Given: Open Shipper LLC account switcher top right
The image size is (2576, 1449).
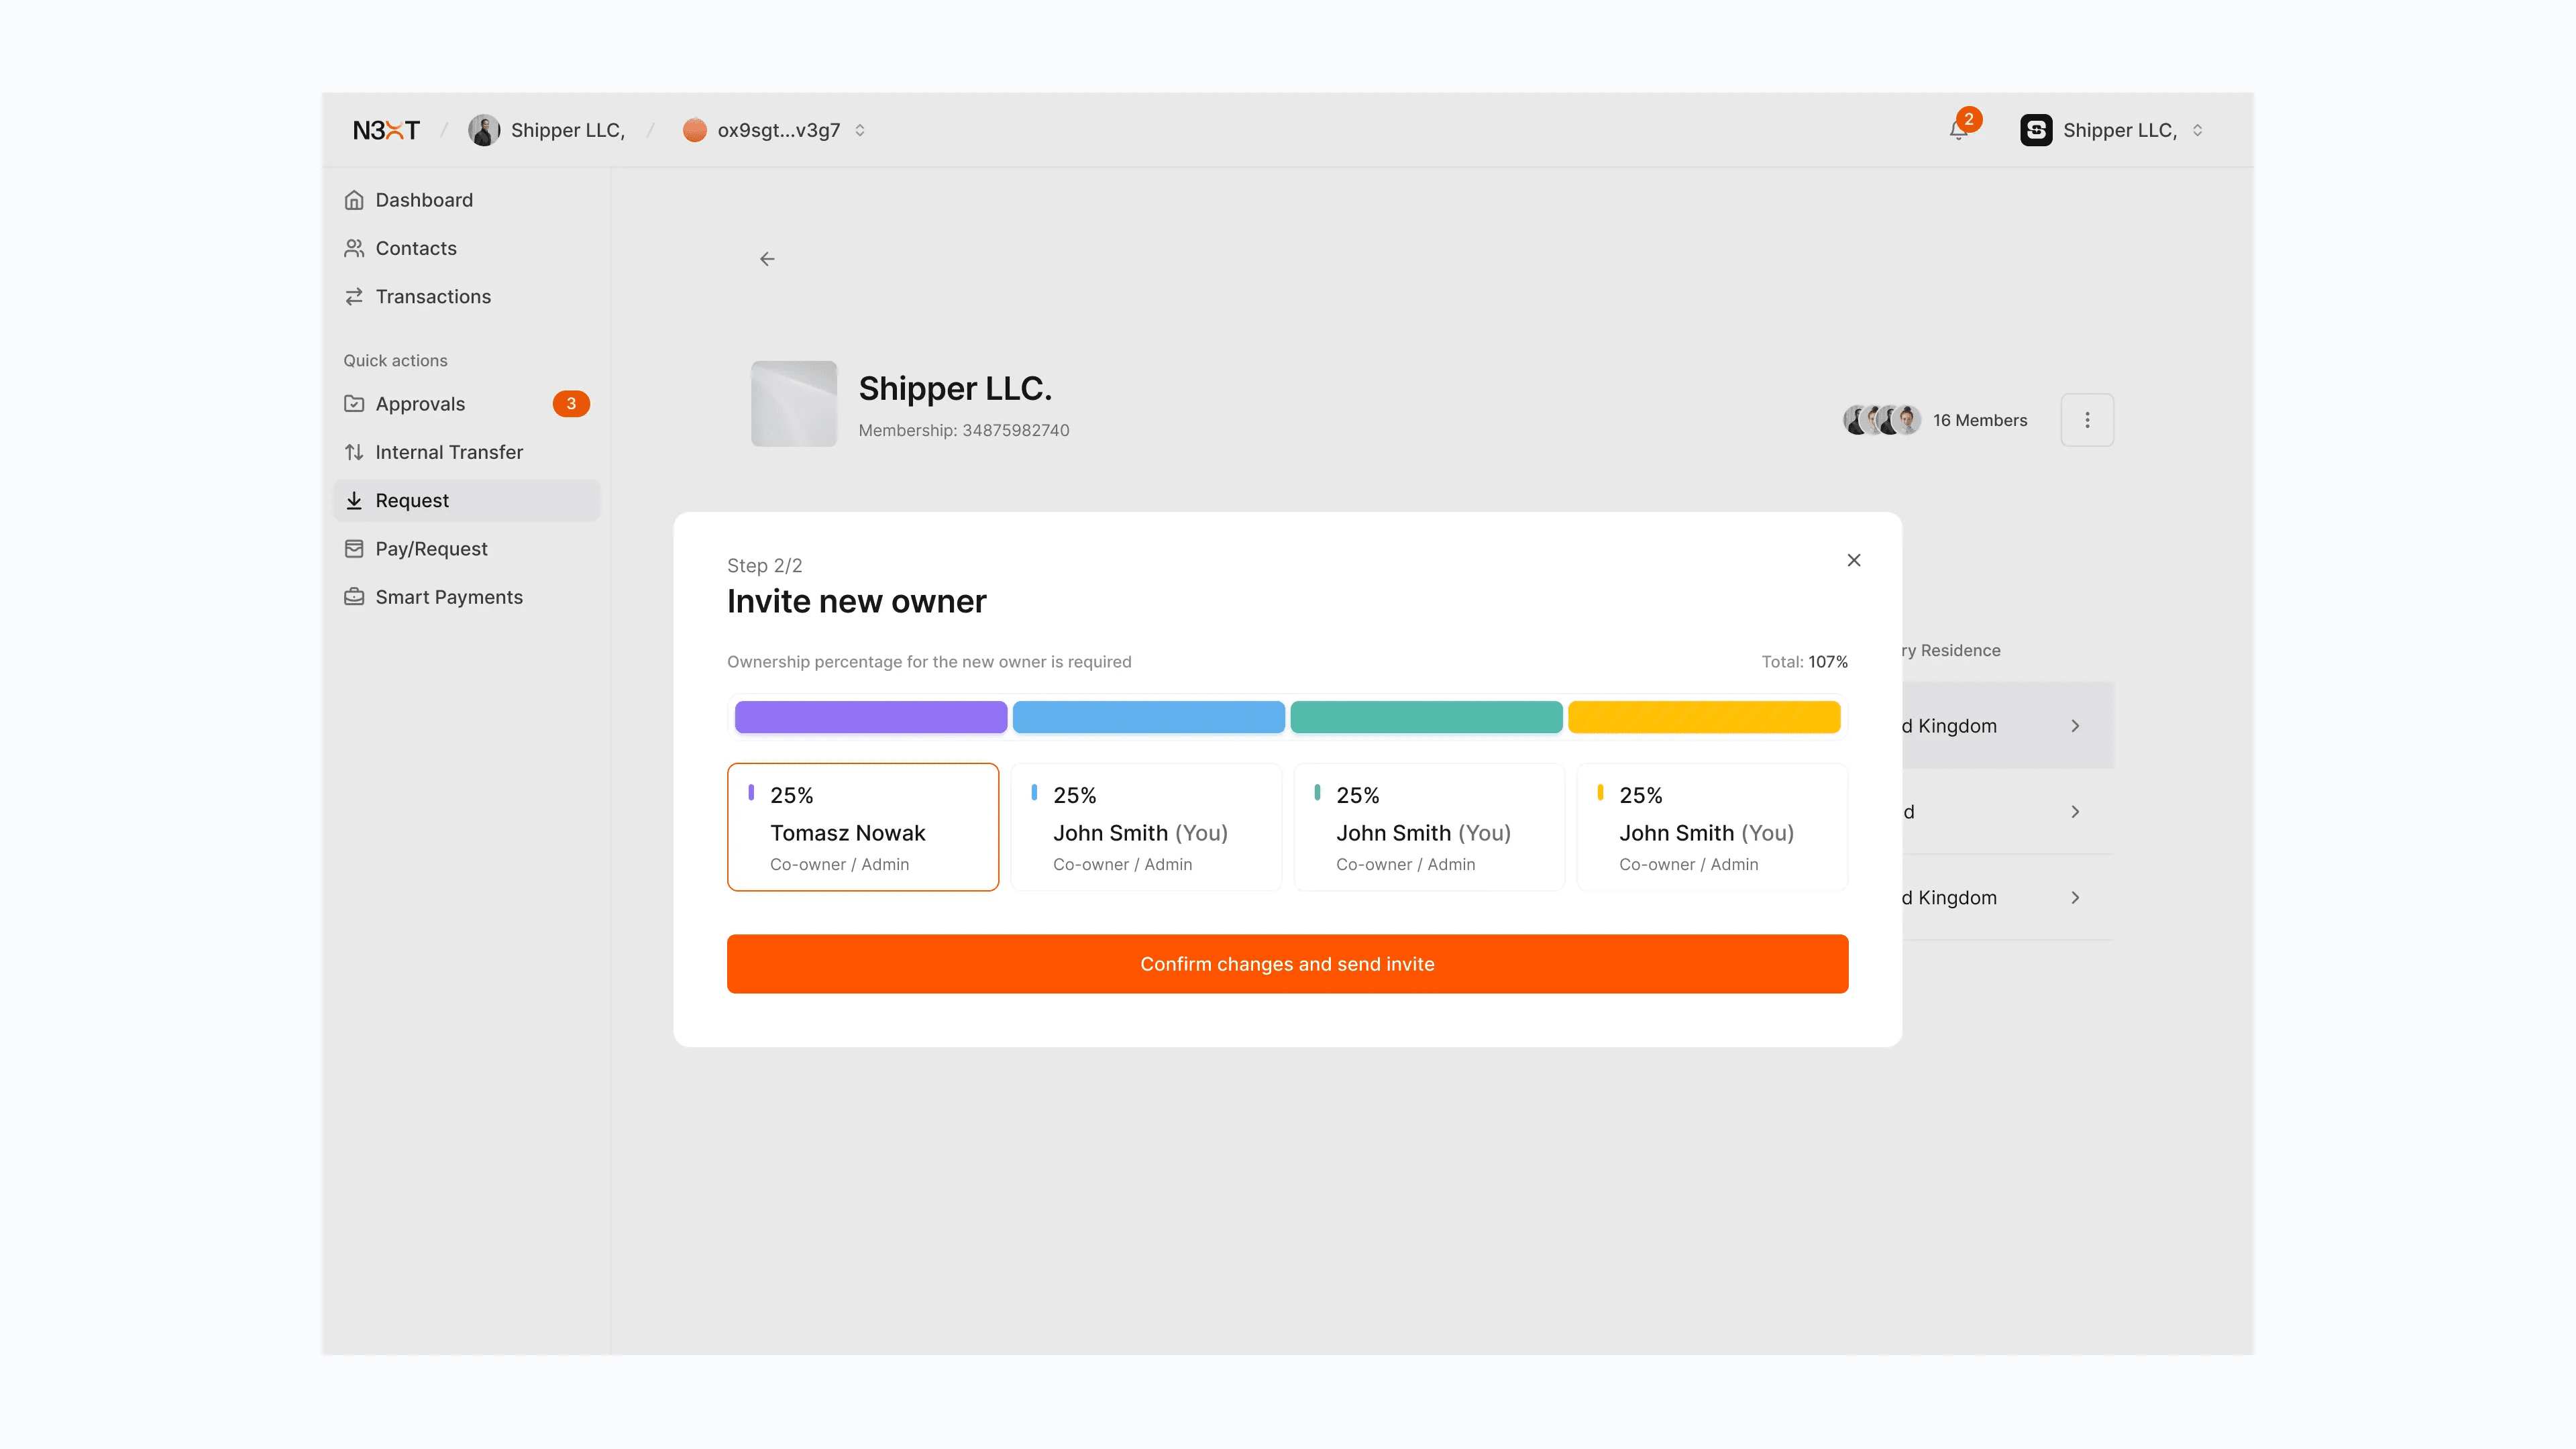Looking at the screenshot, I should (x=2112, y=130).
